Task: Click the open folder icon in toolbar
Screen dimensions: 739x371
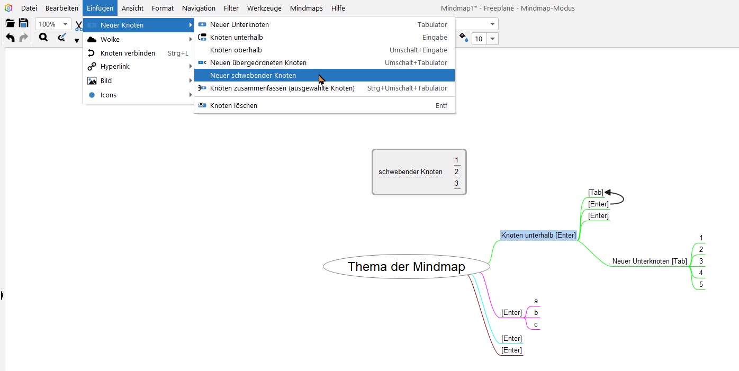Action: pos(10,23)
